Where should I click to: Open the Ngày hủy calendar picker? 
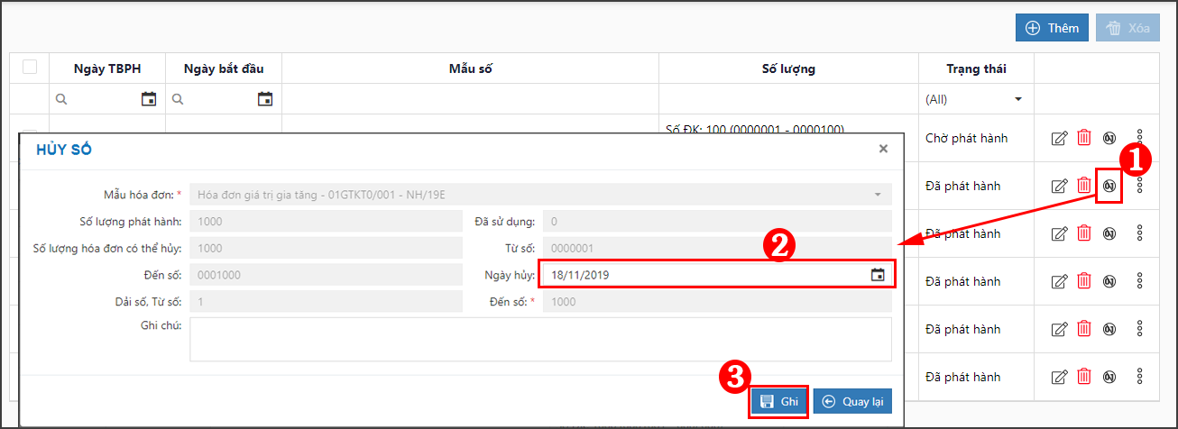point(878,275)
